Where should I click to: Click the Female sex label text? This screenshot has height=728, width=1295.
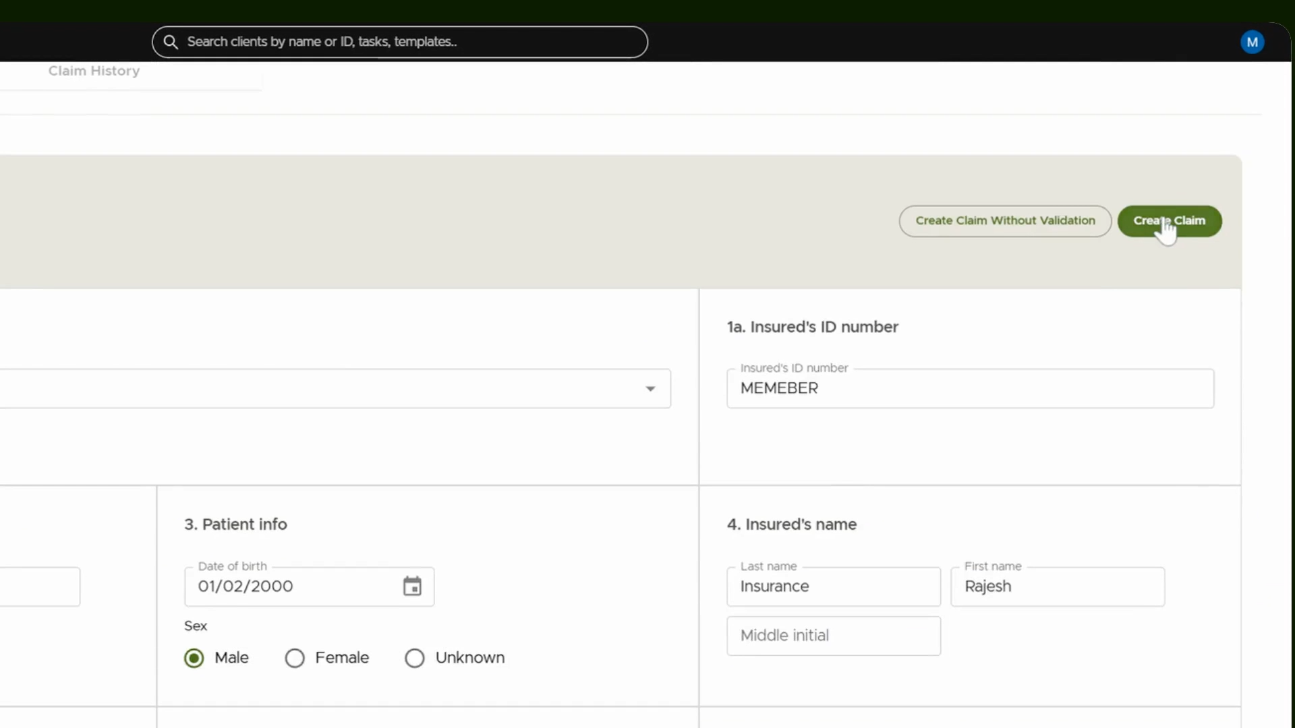pyautogui.click(x=342, y=658)
